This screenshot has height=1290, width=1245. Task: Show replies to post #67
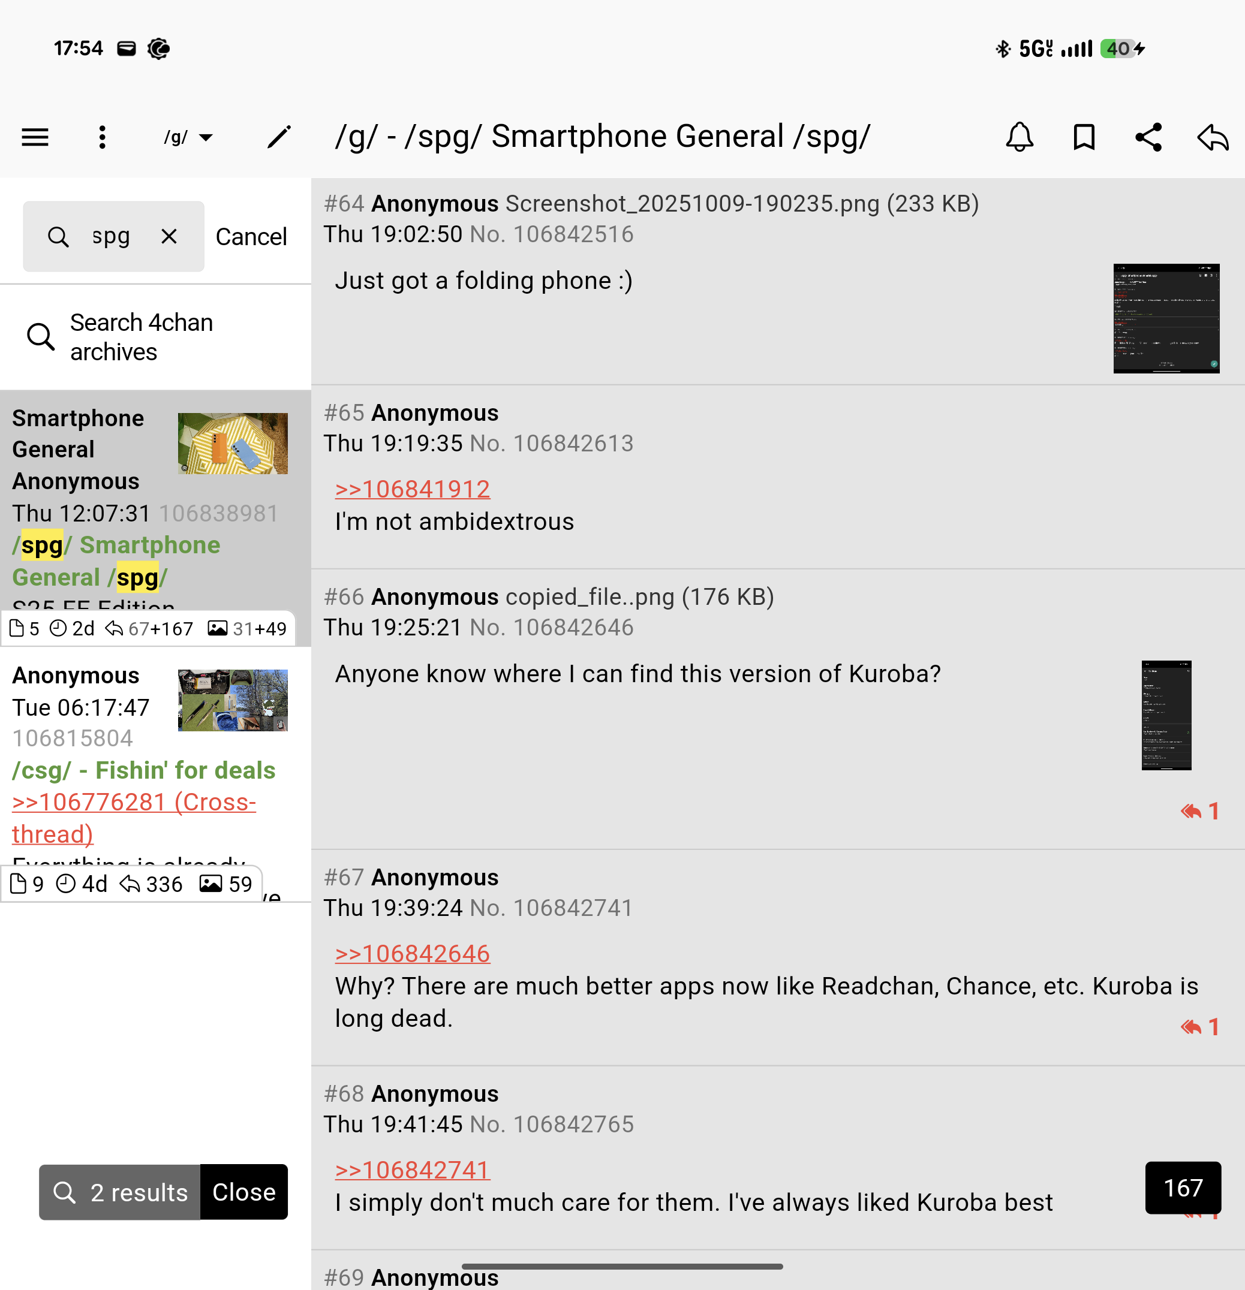pyautogui.click(x=1199, y=1027)
